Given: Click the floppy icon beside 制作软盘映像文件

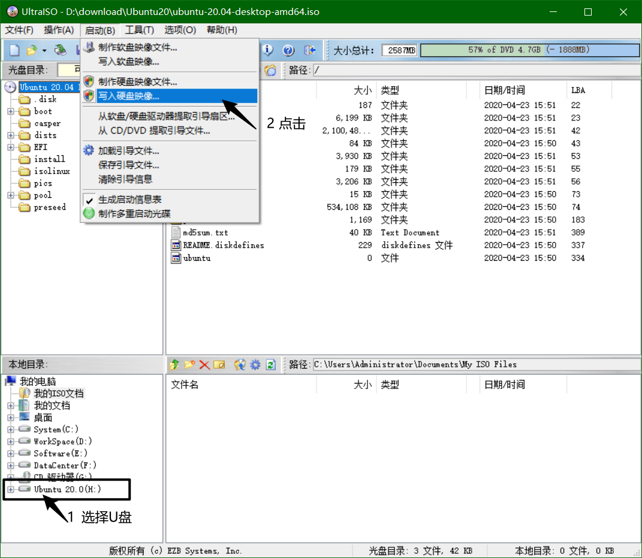Looking at the screenshot, I should point(89,47).
